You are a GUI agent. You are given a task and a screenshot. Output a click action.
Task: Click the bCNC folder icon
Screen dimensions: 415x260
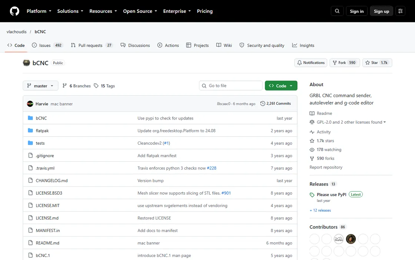[31, 118]
